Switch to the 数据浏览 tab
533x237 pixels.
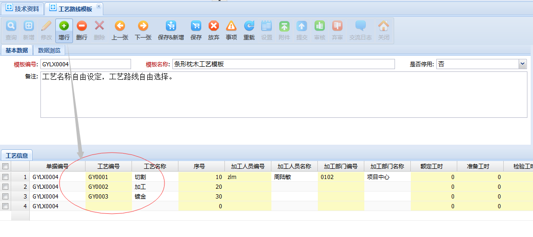[x=49, y=51]
